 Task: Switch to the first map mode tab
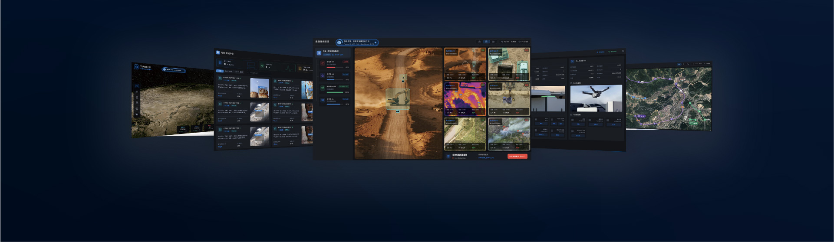coord(680,65)
